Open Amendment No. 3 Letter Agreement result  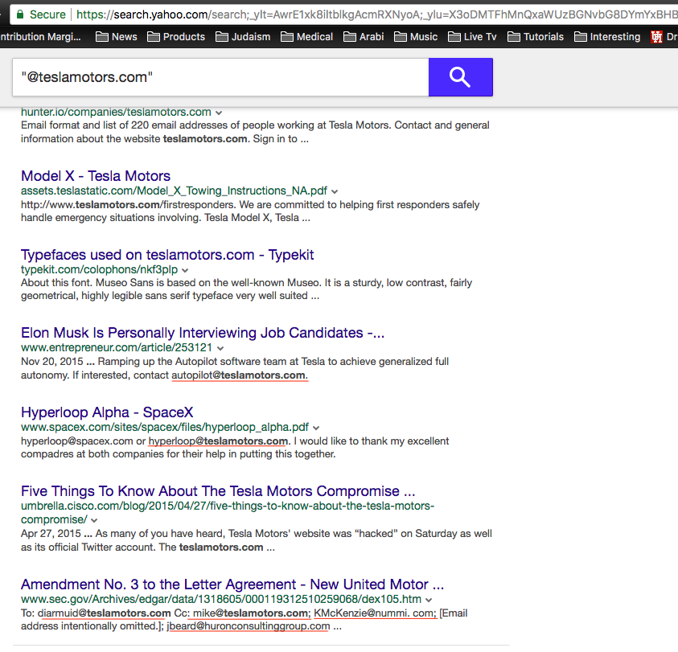pyautogui.click(x=232, y=584)
